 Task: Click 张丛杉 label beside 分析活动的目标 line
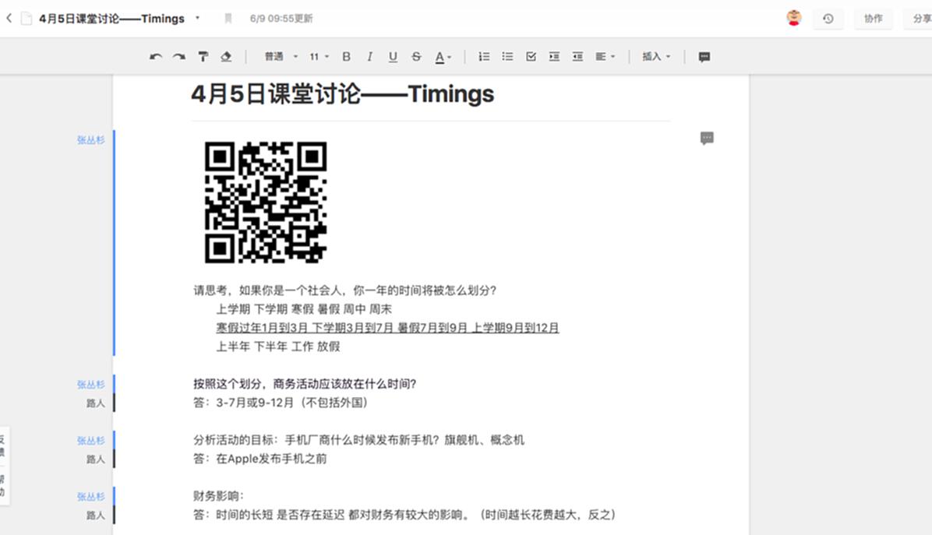pos(90,441)
